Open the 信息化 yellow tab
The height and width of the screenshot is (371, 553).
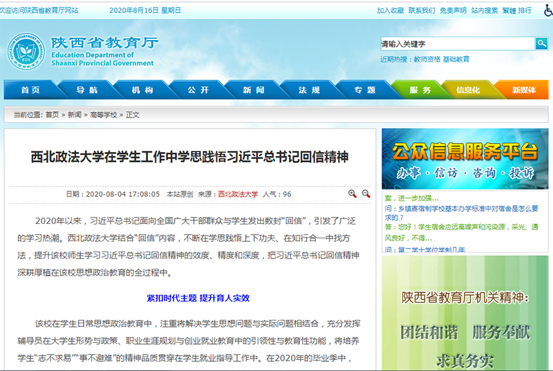[x=468, y=91]
